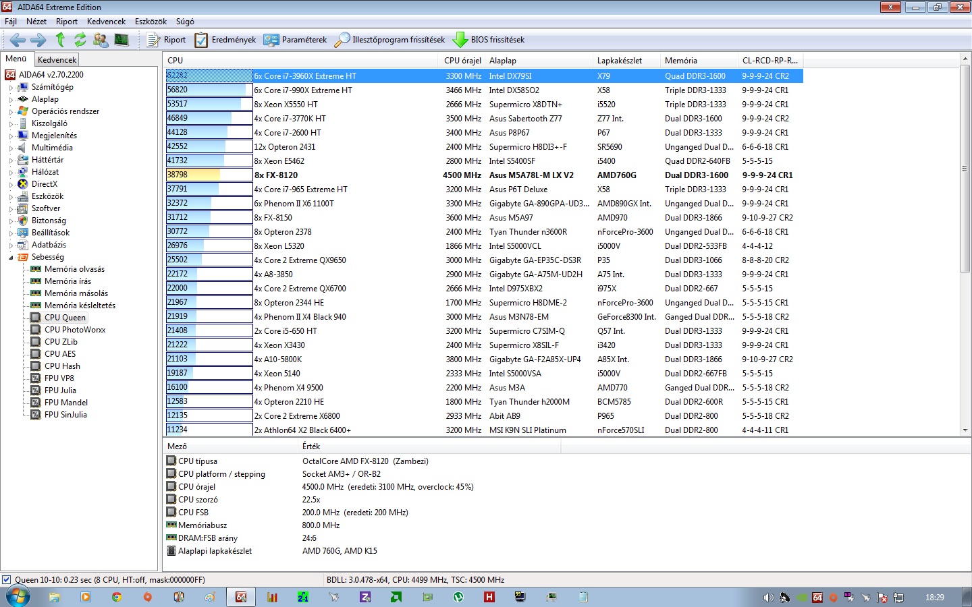Select Memória késleltetés benchmark
The image size is (972, 607).
(x=80, y=306)
